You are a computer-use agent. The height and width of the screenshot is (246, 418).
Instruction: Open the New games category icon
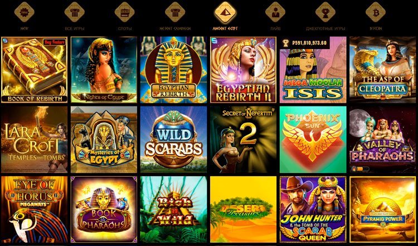(x=25, y=12)
